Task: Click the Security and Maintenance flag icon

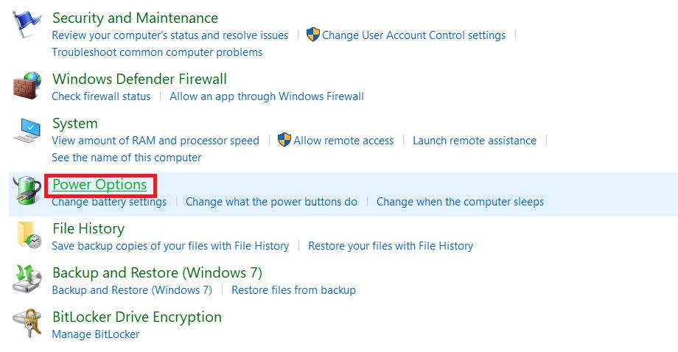Action: point(29,26)
